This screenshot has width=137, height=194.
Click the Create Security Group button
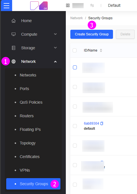92,34
